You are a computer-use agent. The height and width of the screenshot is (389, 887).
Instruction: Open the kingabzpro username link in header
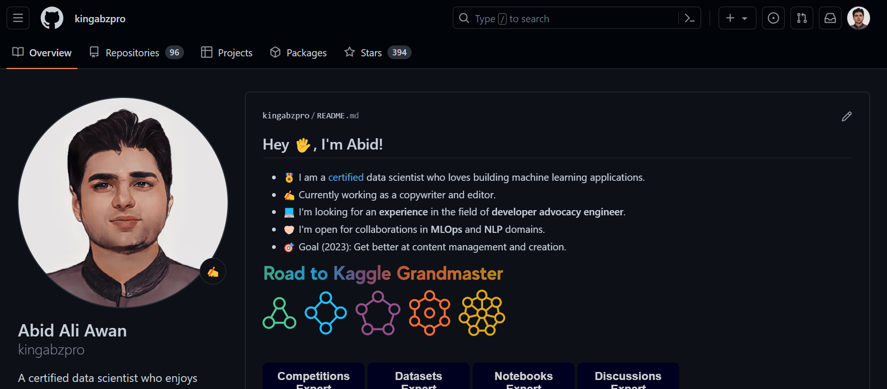(x=100, y=18)
